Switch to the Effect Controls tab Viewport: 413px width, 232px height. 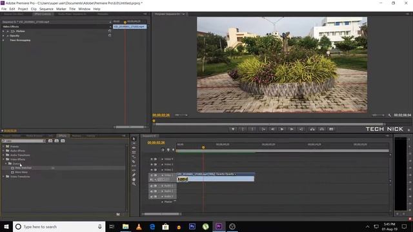pyautogui.click(x=43, y=14)
